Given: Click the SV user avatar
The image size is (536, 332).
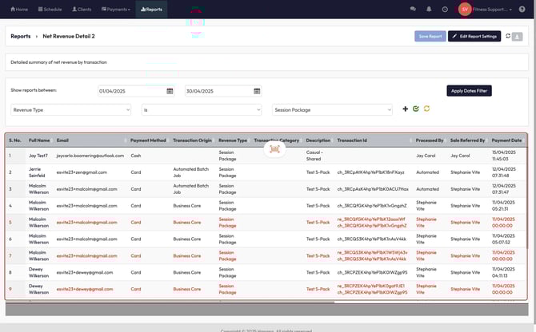Looking at the screenshot, I should 465,9.
